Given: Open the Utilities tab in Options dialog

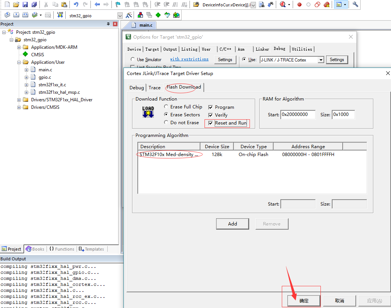Looking at the screenshot, I should (x=302, y=49).
